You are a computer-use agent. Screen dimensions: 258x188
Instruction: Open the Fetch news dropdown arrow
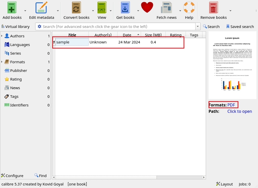180,11
